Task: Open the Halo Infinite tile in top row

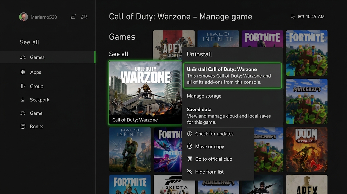Action: [x=218, y=39]
